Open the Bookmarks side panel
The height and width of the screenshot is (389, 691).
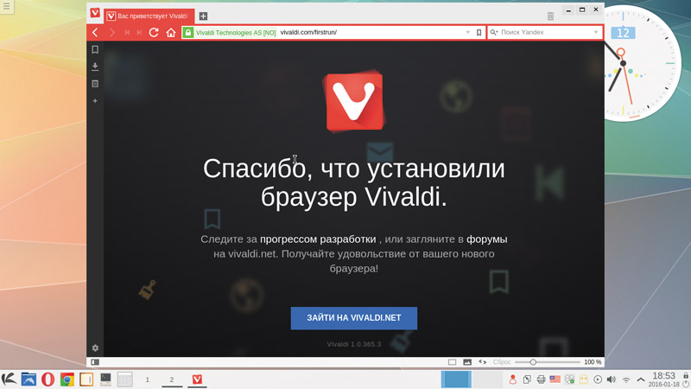(x=95, y=49)
